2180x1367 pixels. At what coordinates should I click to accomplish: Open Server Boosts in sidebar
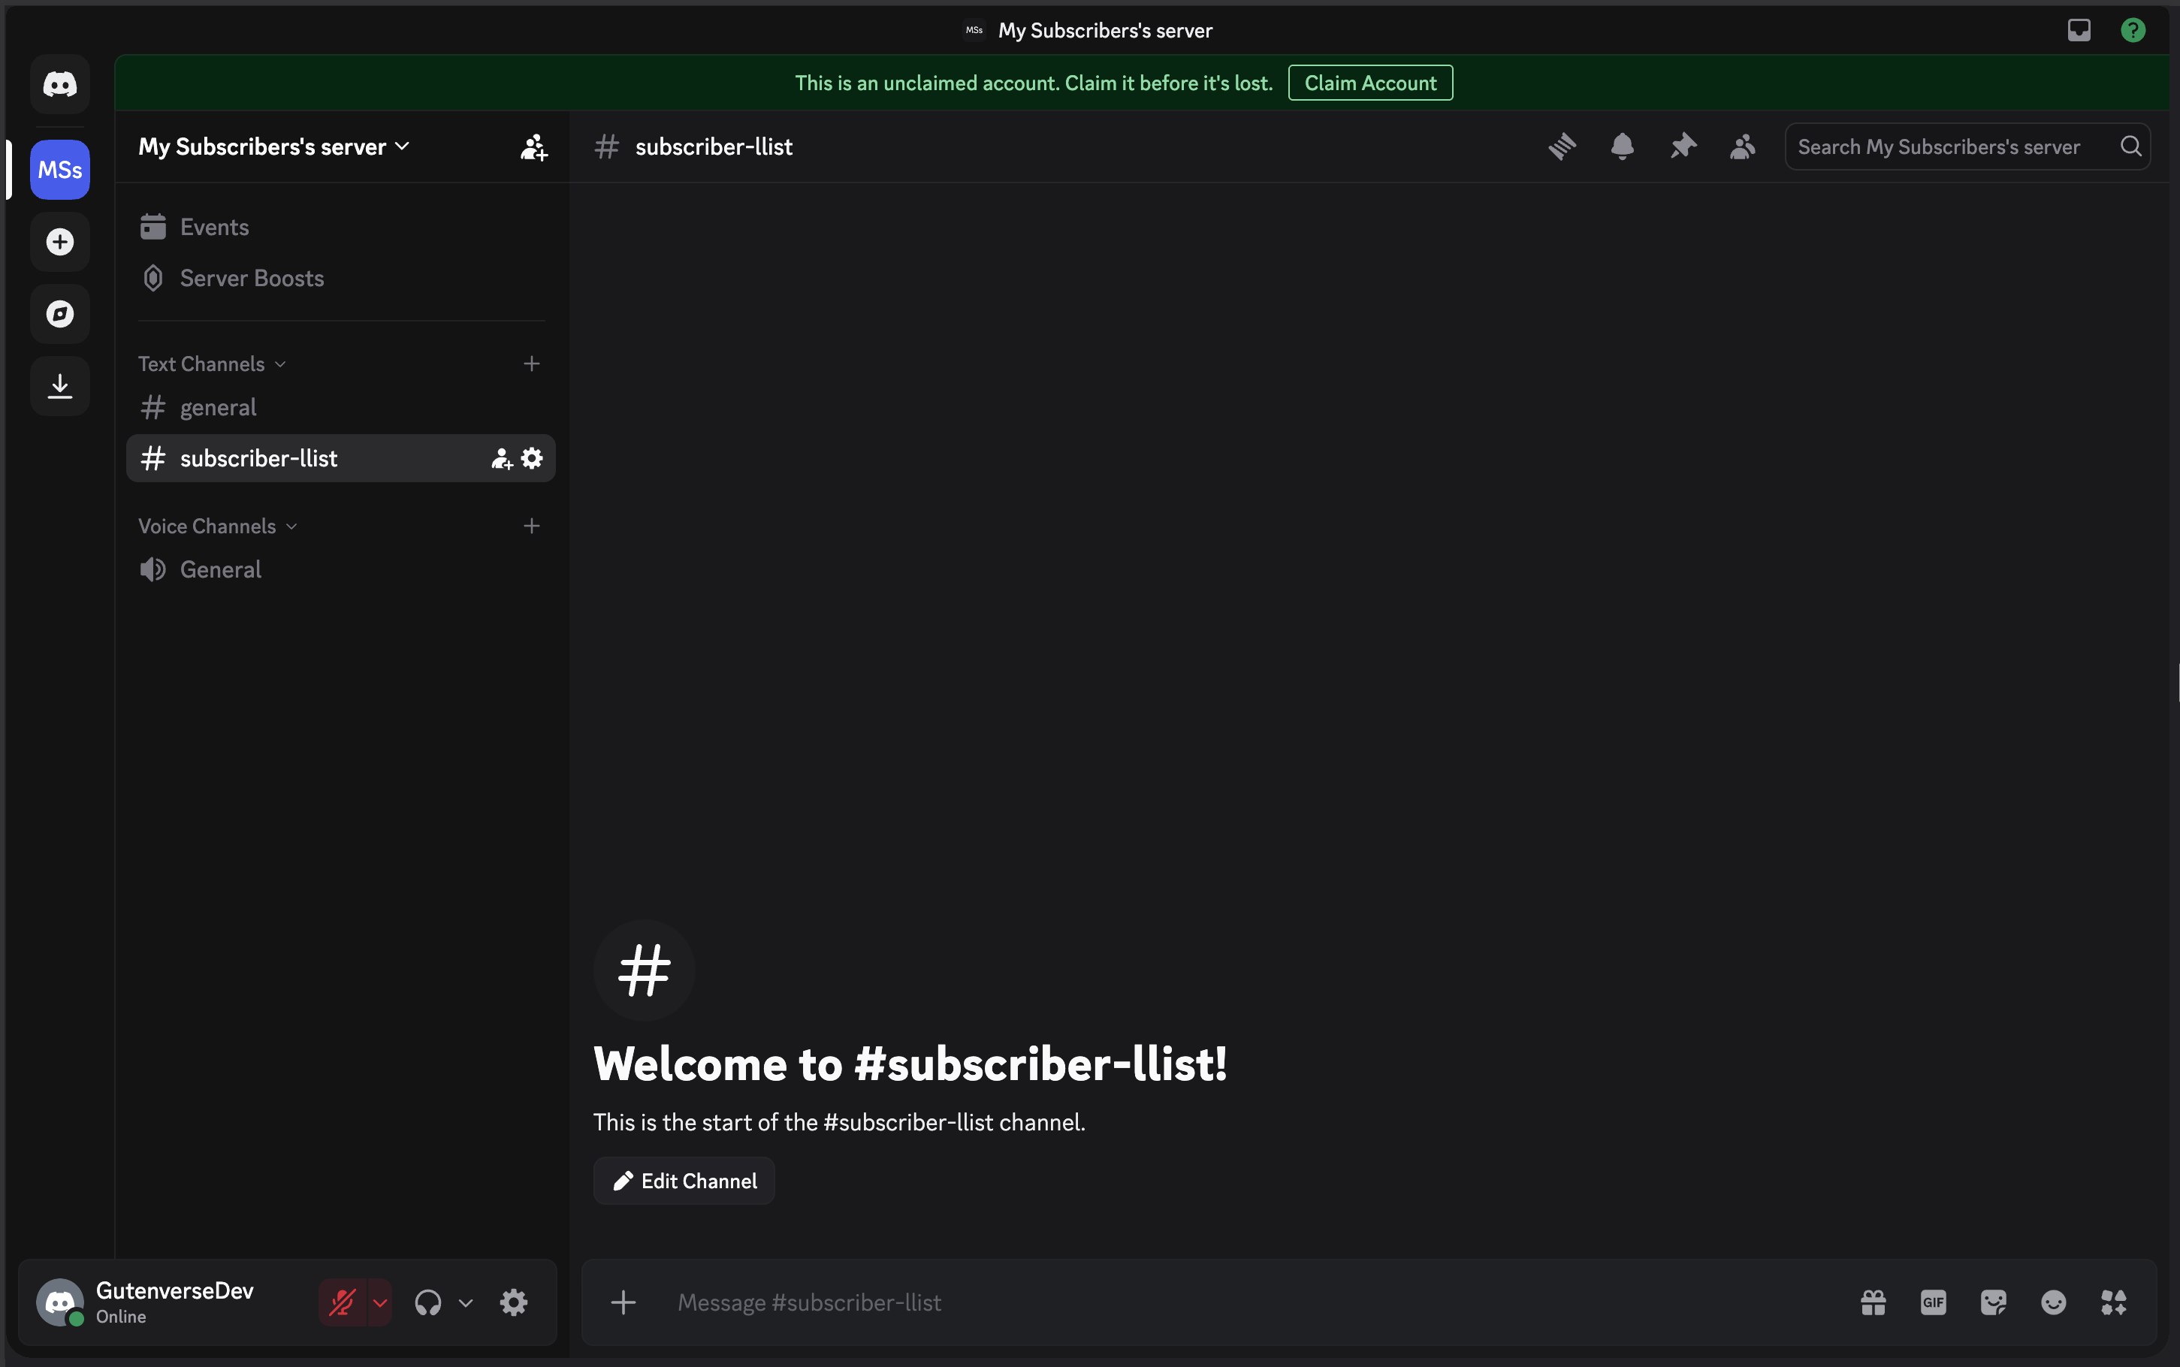[x=341, y=279]
